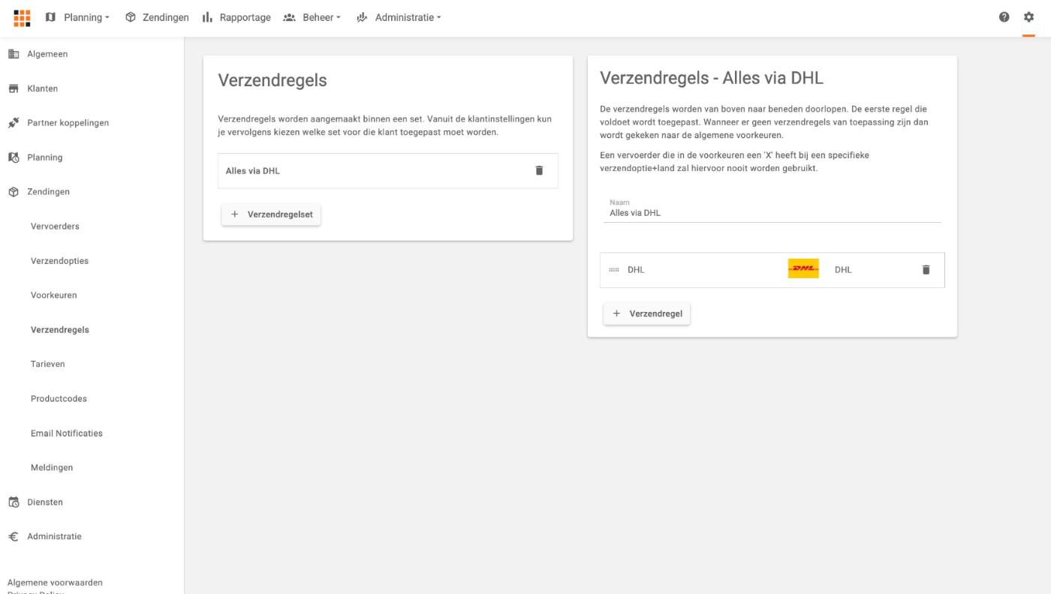Click the Klanten store icon in sidebar
This screenshot has height=594, width=1051.
(x=14, y=88)
